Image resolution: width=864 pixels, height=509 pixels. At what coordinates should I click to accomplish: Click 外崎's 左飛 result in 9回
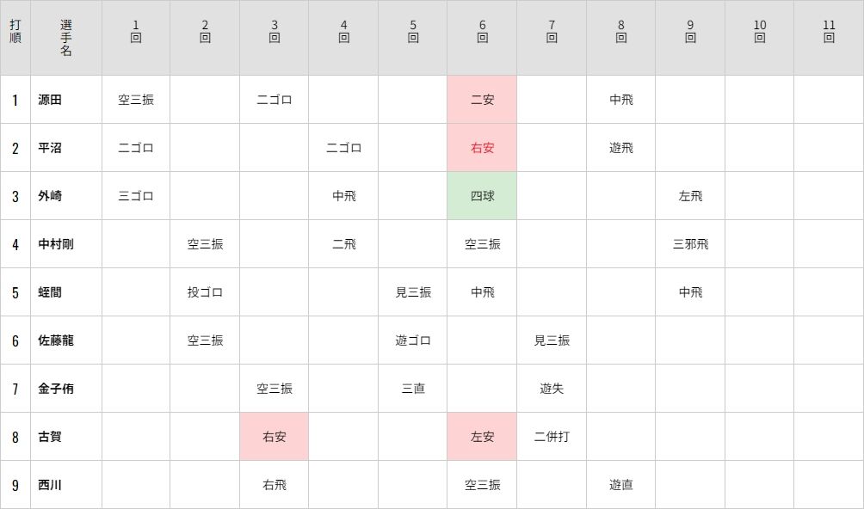click(690, 196)
